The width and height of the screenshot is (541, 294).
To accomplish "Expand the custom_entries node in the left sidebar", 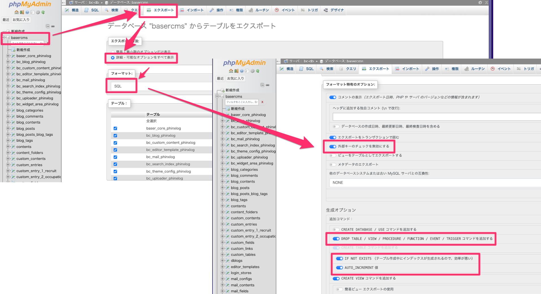I will coord(8,165).
